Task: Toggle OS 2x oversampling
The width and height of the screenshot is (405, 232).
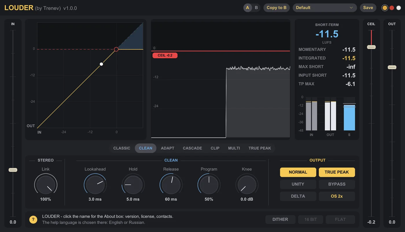Action: [337, 196]
